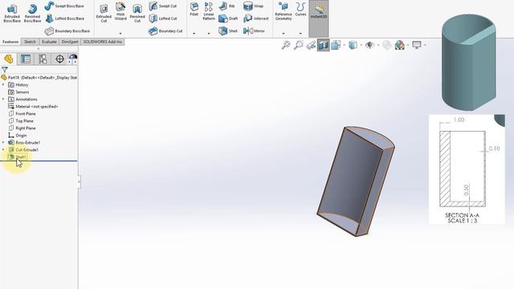Choose Swept Cut feature
The image size is (514, 289).
click(162, 6)
